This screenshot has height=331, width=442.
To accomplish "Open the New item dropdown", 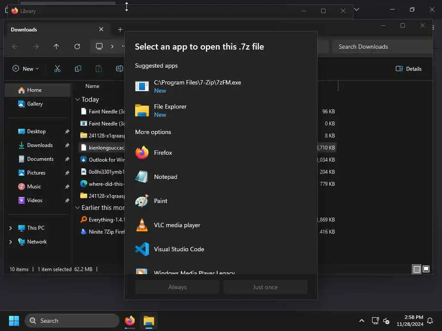I will (25, 69).
